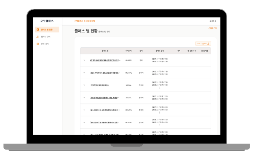Image resolution: width=255 pixels, height=155 pixels.
Task: Expand the row dated 24.05.21 오후 08:00
Action: coord(84,110)
